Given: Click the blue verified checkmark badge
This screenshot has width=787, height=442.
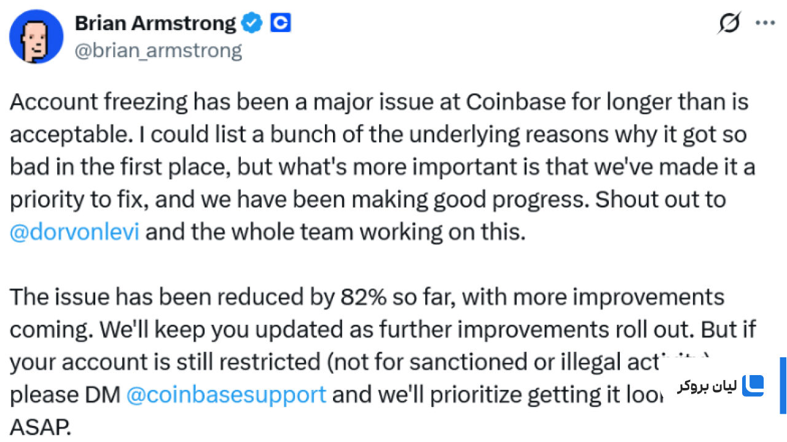Looking at the screenshot, I should (x=252, y=23).
